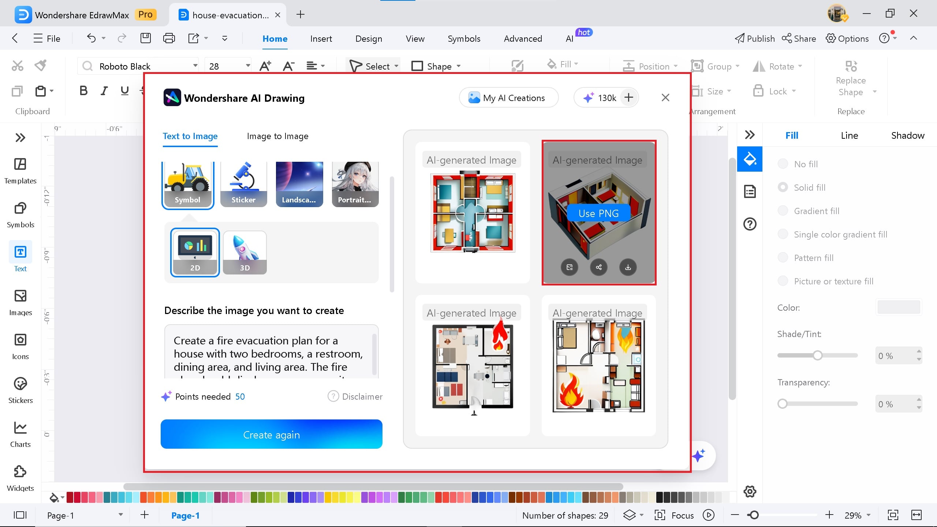Open the Templates sidebar panel

coord(20,171)
